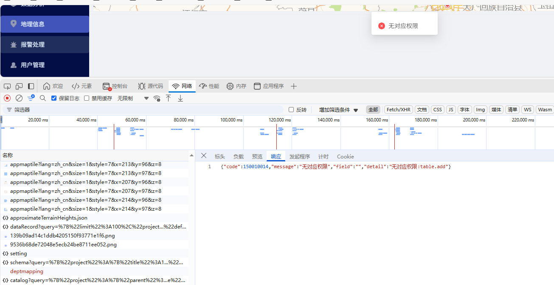Screen dimensions: 554x285
Task: Click the inspect element picker icon
Action: pyautogui.click(x=7, y=86)
